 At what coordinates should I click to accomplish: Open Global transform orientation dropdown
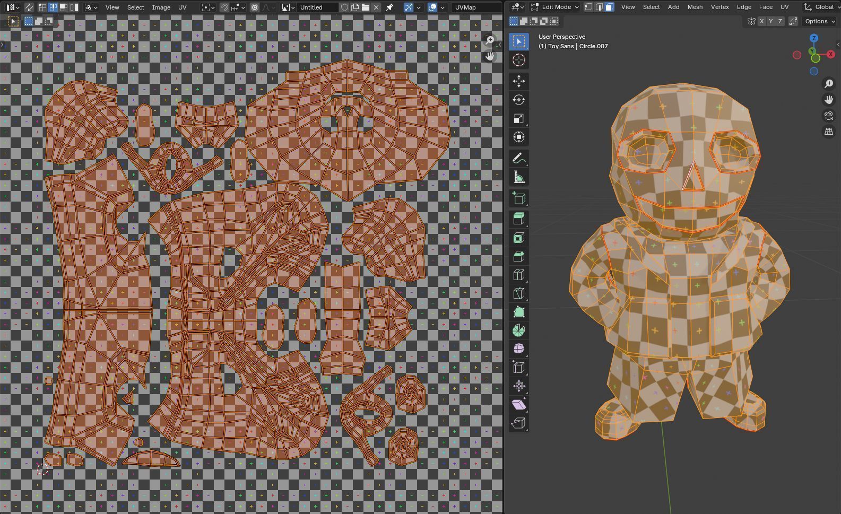pos(820,7)
